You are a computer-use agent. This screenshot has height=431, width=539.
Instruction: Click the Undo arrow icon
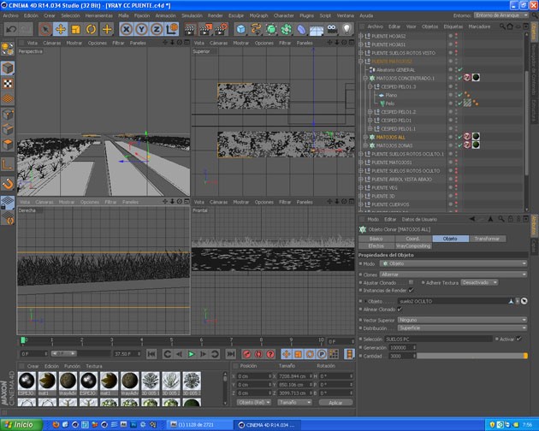click(x=11, y=29)
